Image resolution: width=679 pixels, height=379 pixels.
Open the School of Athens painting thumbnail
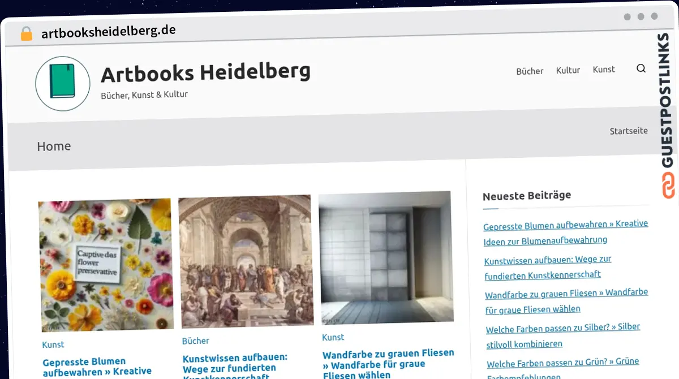246,261
